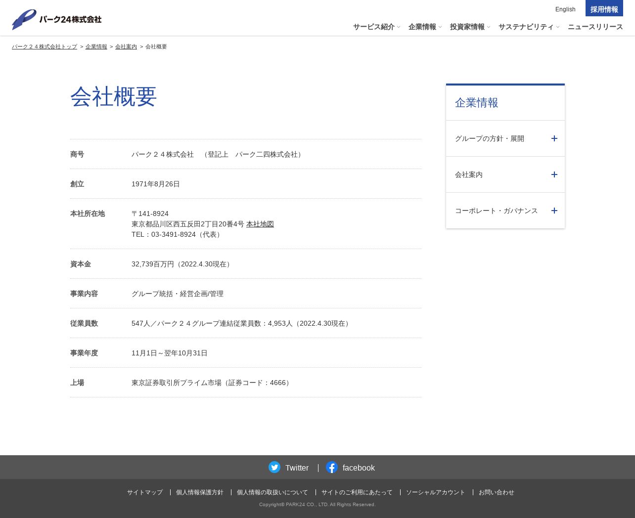Follow the パーク24株式会社トップ breadcrumb link

(45, 46)
